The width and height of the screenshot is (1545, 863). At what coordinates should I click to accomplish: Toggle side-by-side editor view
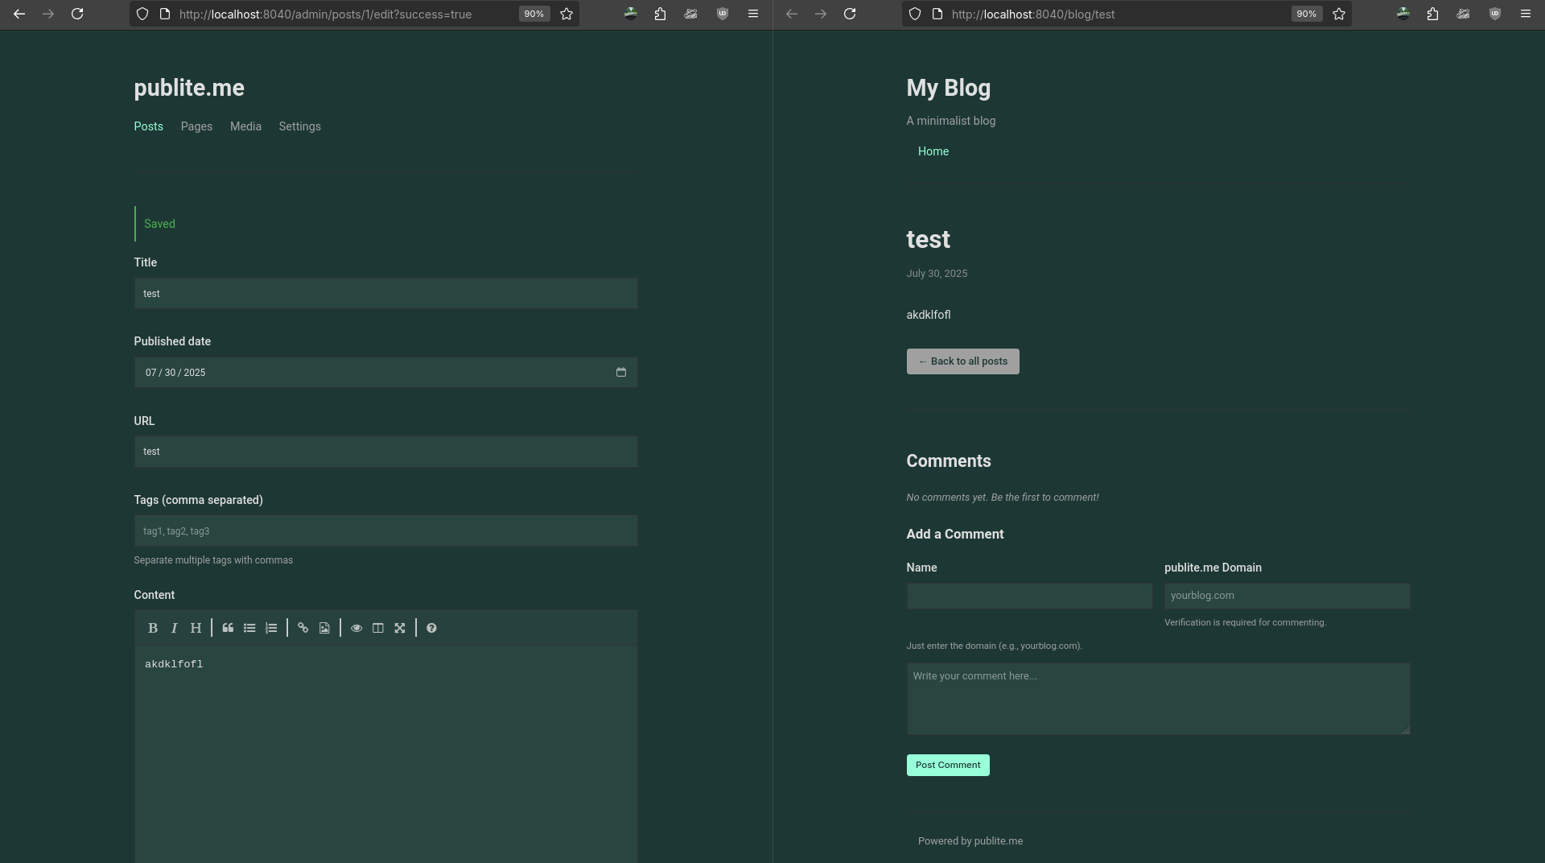point(378,628)
